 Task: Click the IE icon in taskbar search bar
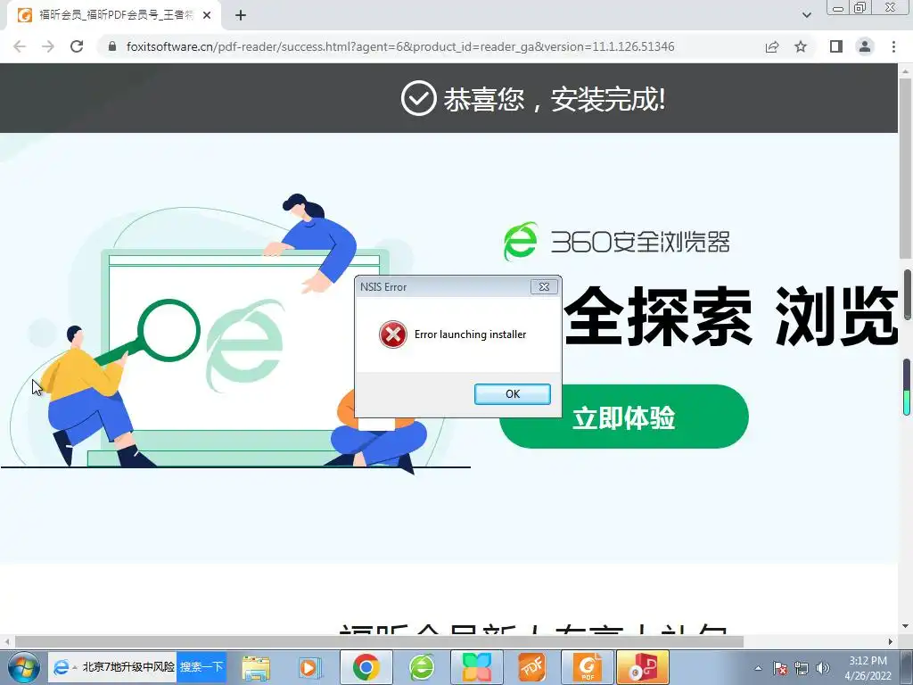[61, 667]
